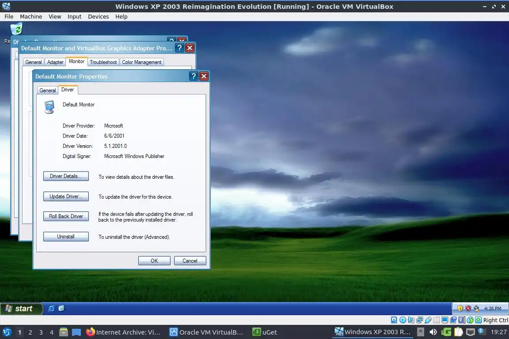
Task: Click the help question mark in Graphics Adapter window
Action: click(x=179, y=48)
